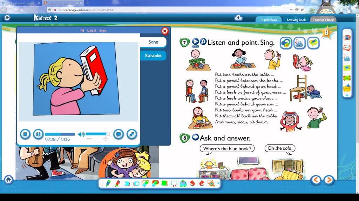
Task: Open the picture cards sidebar icon
Action: [347, 38]
